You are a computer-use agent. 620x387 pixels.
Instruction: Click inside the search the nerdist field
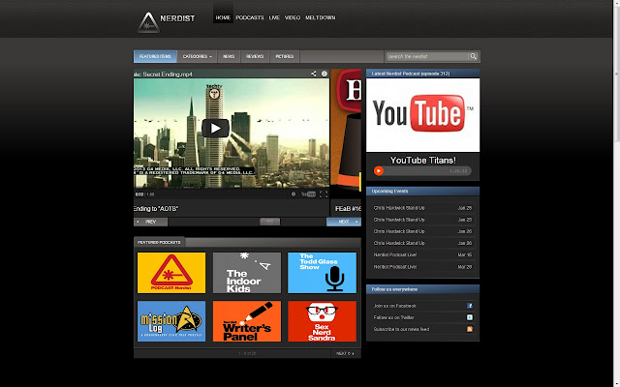pyautogui.click(x=427, y=56)
